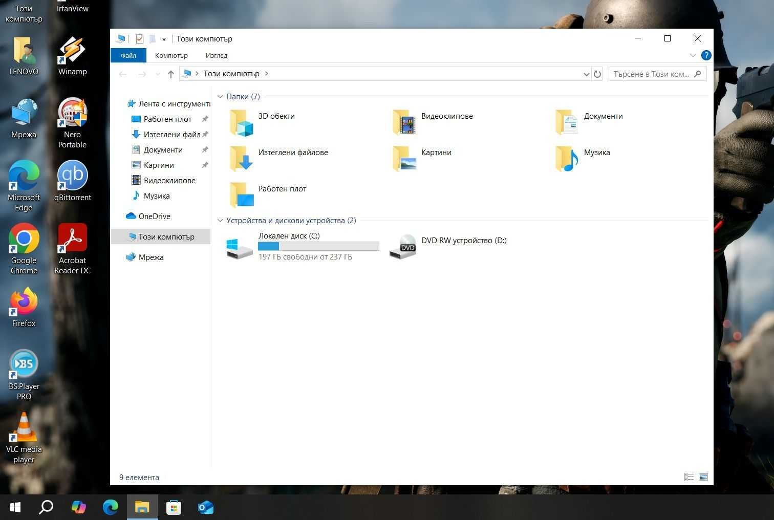Switch to large icons view layout icon
Viewport: 774px width, 520px height.
pos(703,477)
